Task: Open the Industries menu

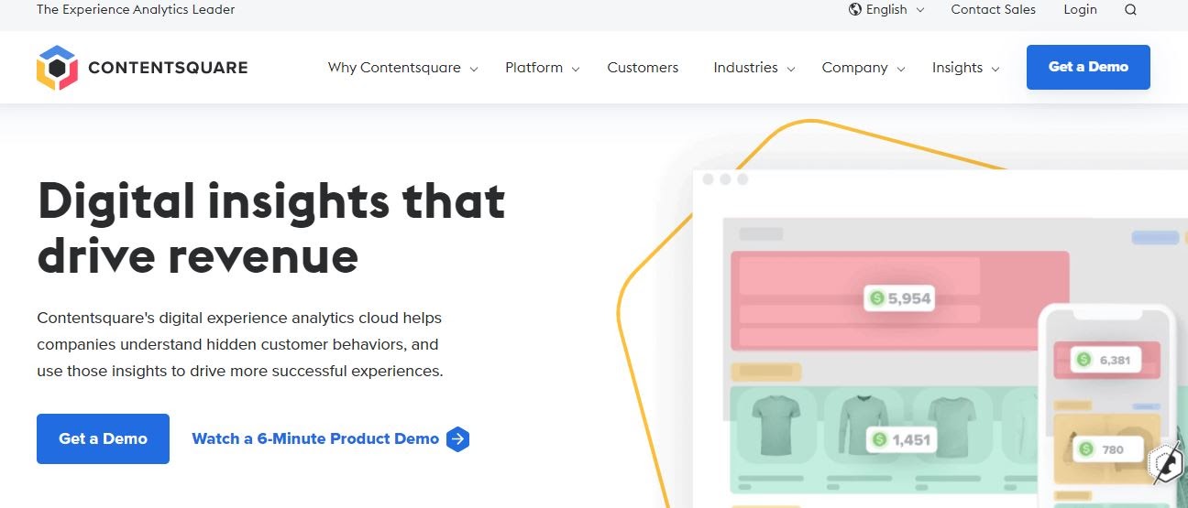Action: coord(745,68)
